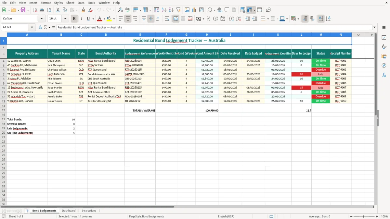390x219 pixels.
Task: Click the status bar zoom slider
Action: coord(364,216)
